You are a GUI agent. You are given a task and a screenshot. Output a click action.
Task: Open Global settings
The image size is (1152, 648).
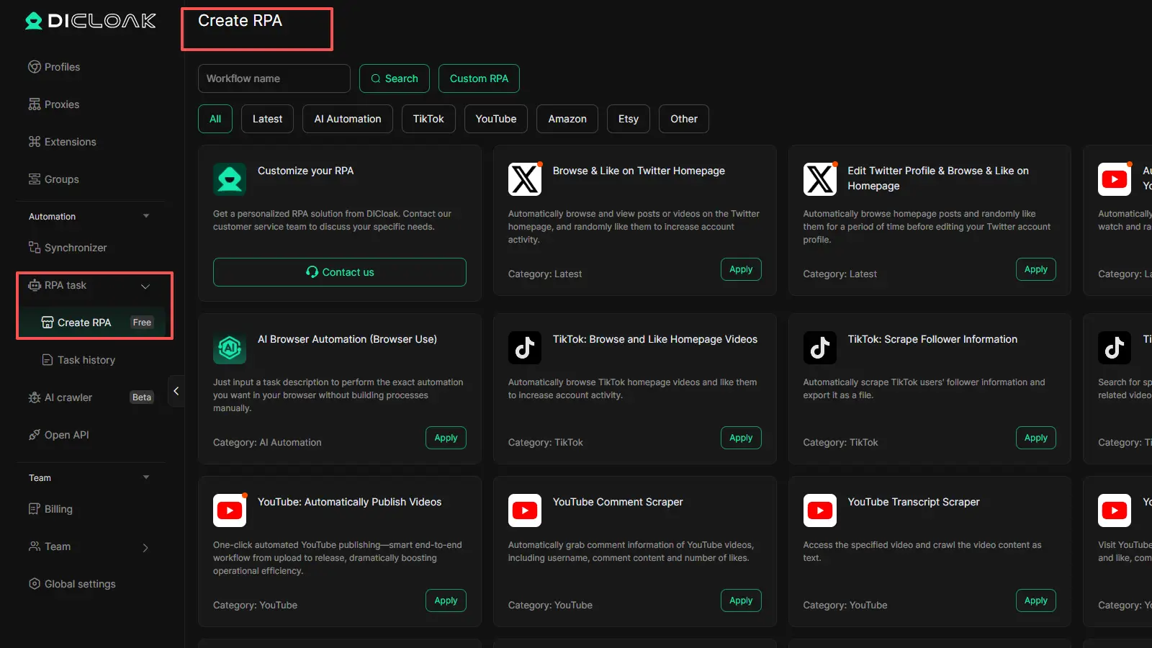tap(79, 584)
